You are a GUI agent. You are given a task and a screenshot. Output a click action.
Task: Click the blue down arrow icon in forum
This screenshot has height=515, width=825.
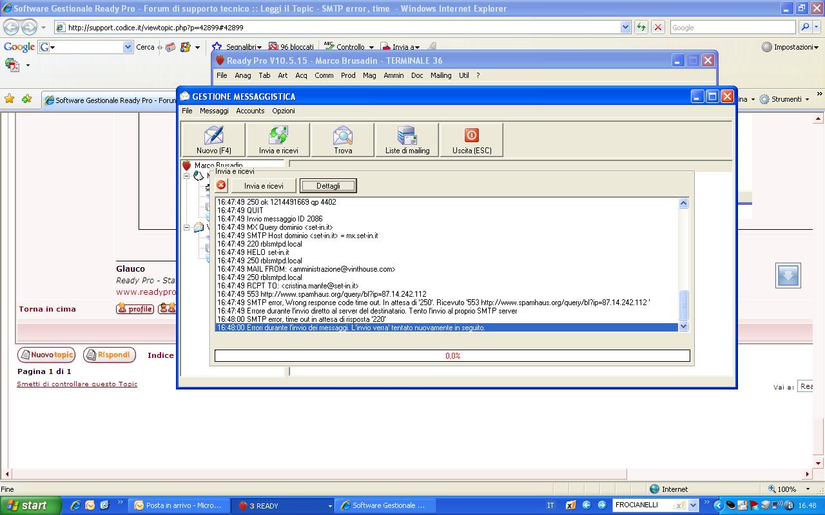(x=788, y=276)
